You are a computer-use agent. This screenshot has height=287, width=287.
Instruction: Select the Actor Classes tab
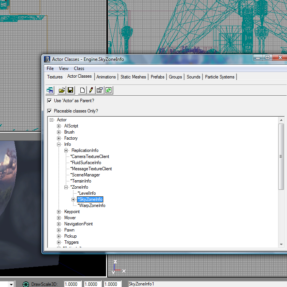coord(80,76)
